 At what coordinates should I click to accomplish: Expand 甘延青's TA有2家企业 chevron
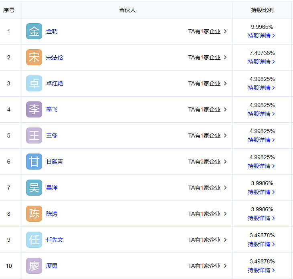click(x=225, y=162)
